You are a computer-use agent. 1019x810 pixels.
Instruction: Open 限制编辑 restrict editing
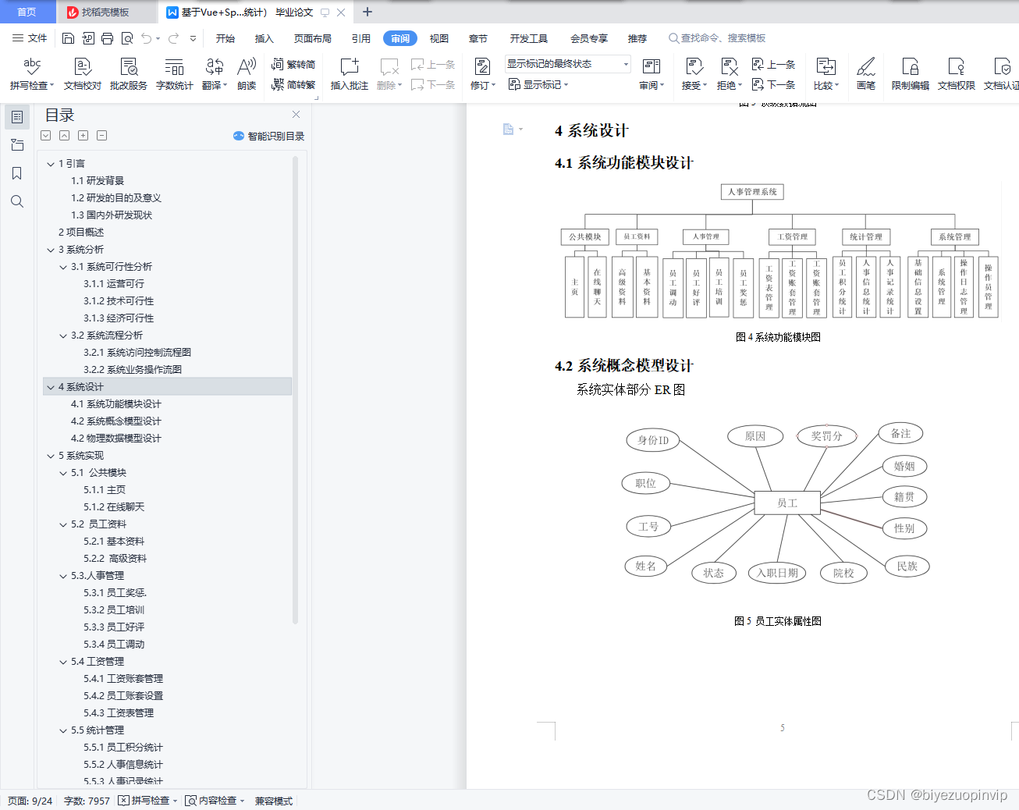tap(911, 73)
